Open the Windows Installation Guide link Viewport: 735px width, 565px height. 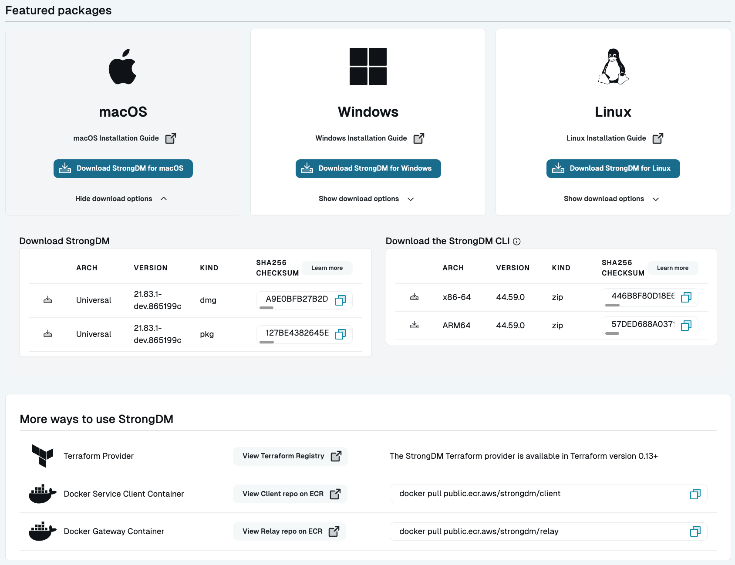(x=361, y=138)
